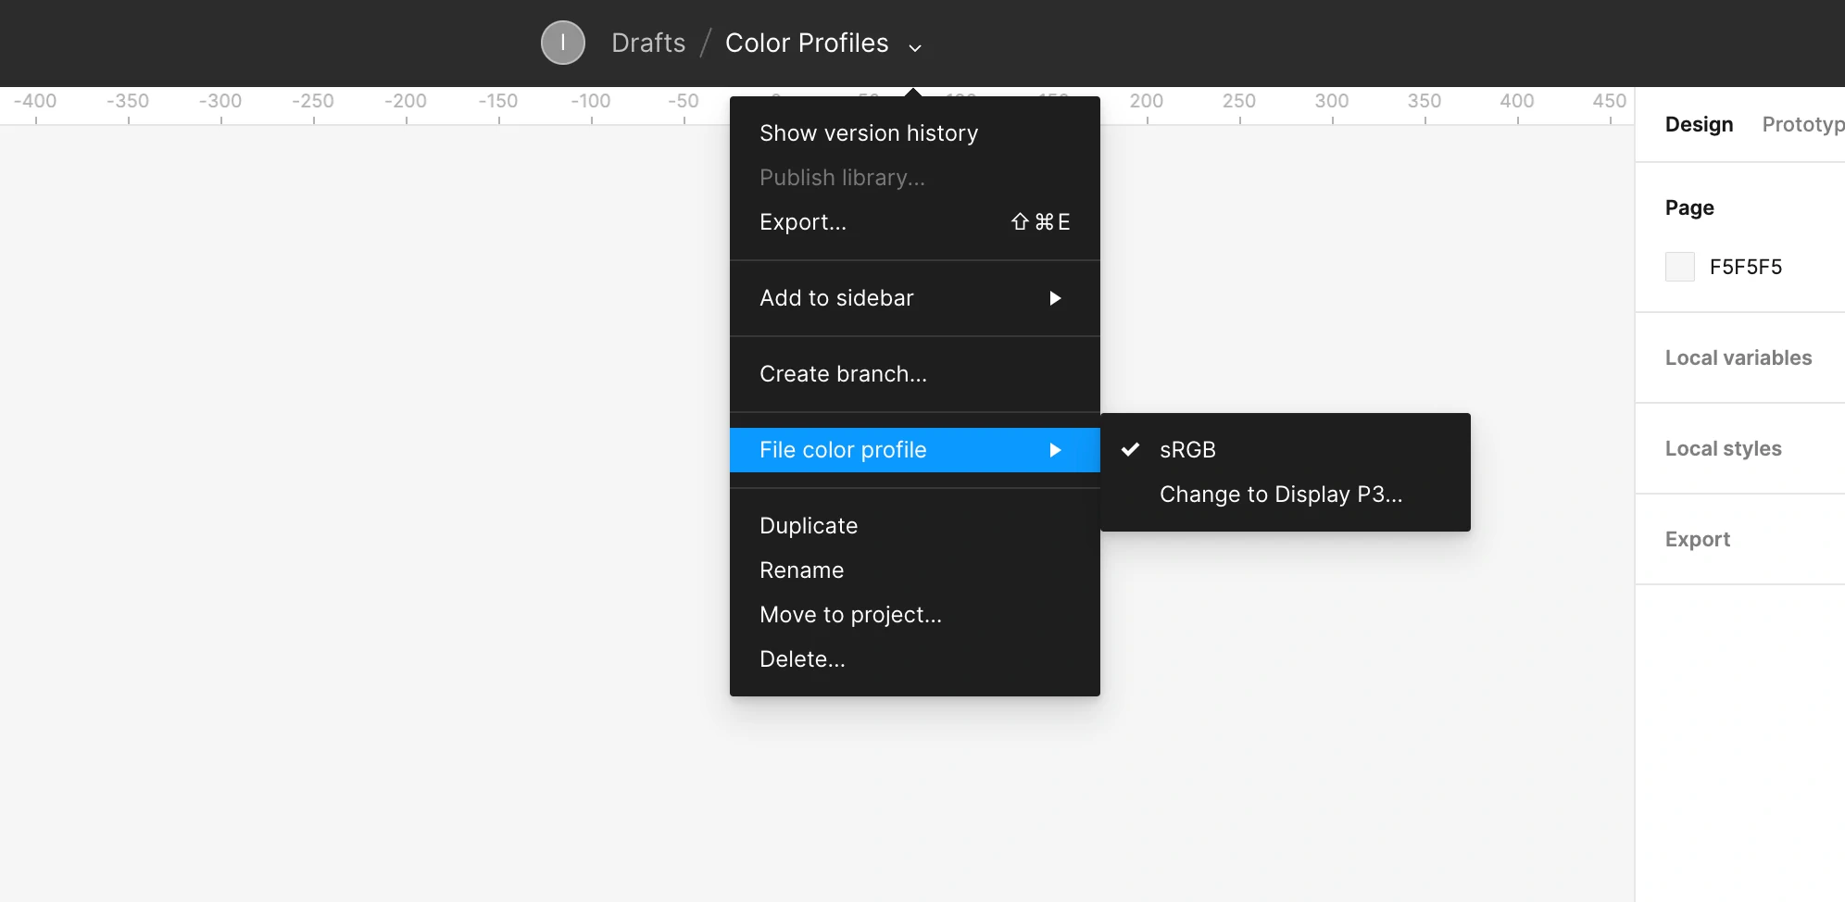Open Local variables in the right panel
This screenshot has width=1845, height=902.
point(1738,357)
